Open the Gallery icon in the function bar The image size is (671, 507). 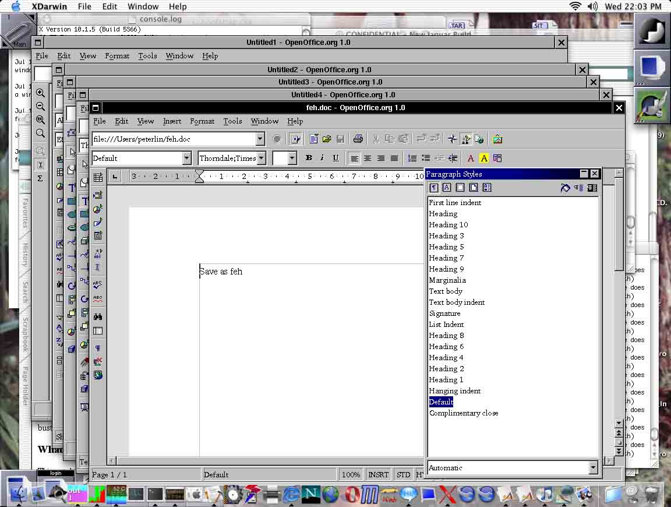click(x=497, y=139)
